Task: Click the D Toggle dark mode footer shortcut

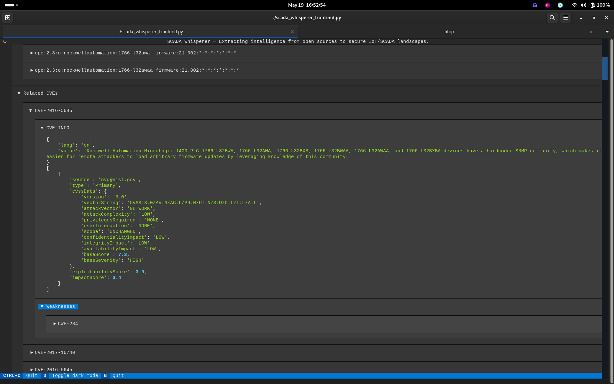Action: [x=71, y=376]
